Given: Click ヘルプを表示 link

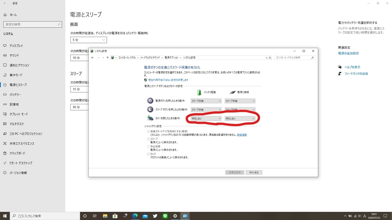Looking at the screenshot, I should [x=352, y=67].
